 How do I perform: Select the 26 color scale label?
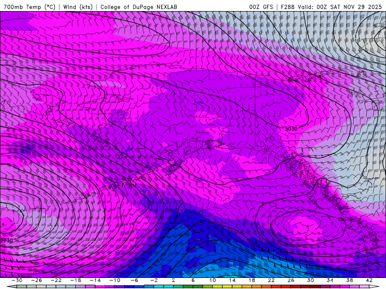pyautogui.click(x=291, y=280)
